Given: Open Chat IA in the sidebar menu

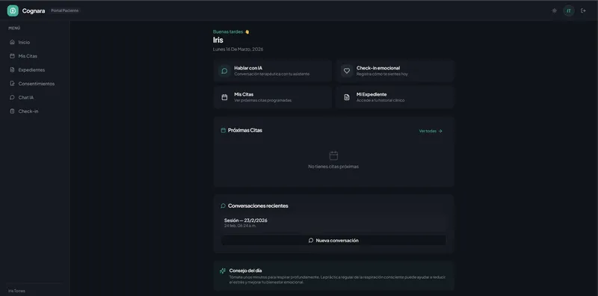Looking at the screenshot, I should tap(34, 97).
